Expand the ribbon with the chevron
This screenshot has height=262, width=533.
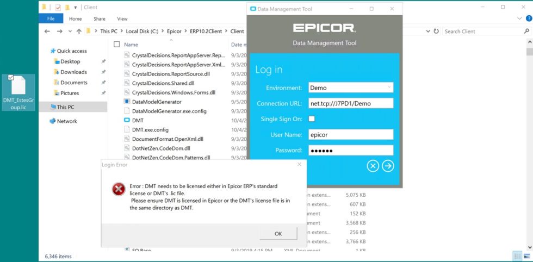pyautogui.click(x=519, y=18)
